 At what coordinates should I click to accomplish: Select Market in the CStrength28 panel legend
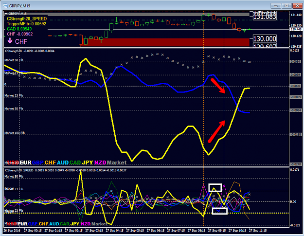[117, 163]
